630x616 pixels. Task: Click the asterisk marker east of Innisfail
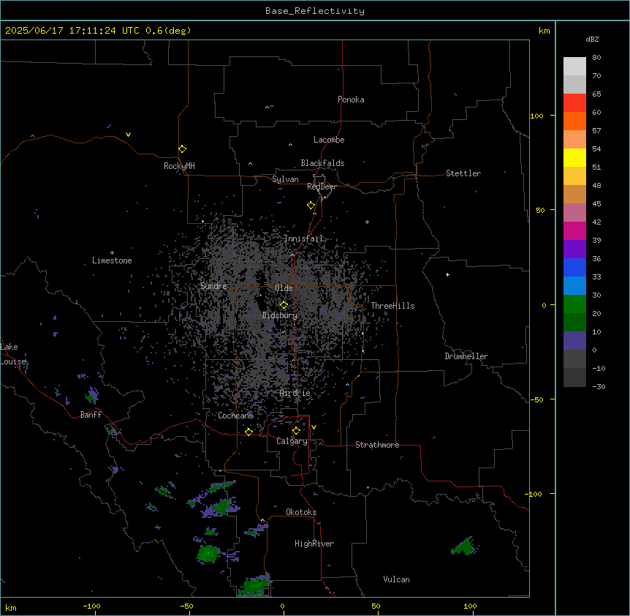[367, 222]
